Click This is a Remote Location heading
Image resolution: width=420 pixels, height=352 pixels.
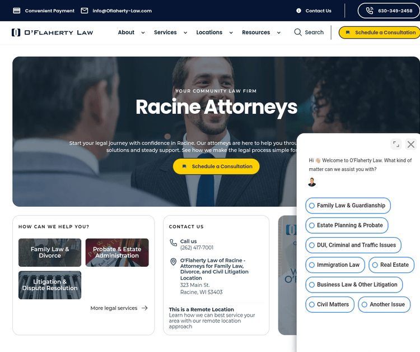[202, 309]
